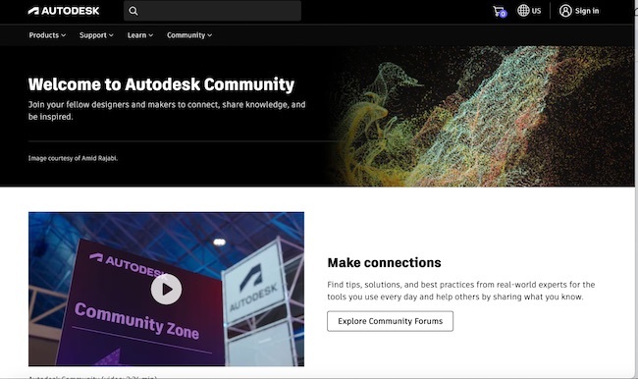Click the Sign in link
This screenshot has width=638, height=379.
pyautogui.click(x=587, y=11)
